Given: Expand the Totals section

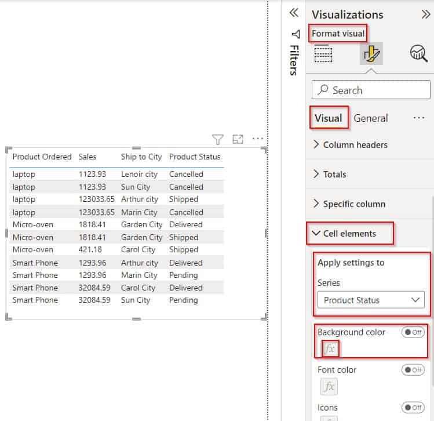Looking at the screenshot, I should pyautogui.click(x=329, y=174).
